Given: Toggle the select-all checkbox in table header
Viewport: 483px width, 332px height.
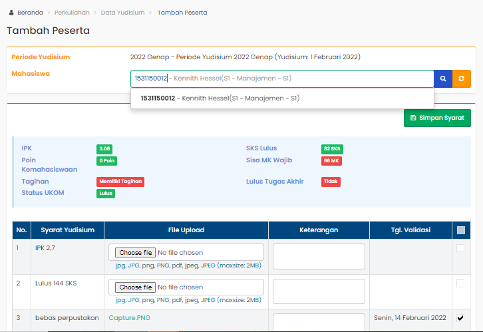Looking at the screenshot, I should coord(460,230).
